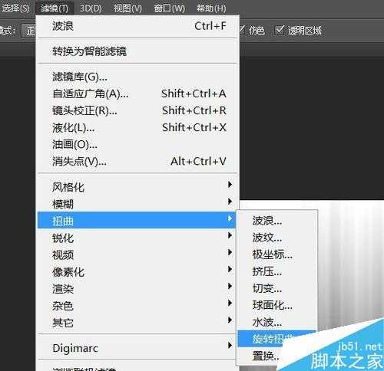Open the 帮助(H) menu
Viewport: 384px width, 371px height.
[x=211, y=8]
